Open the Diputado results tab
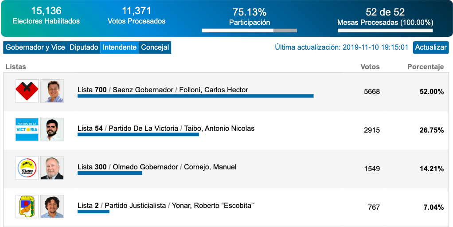Screen dimensions: 453x227 click(84, 47)
